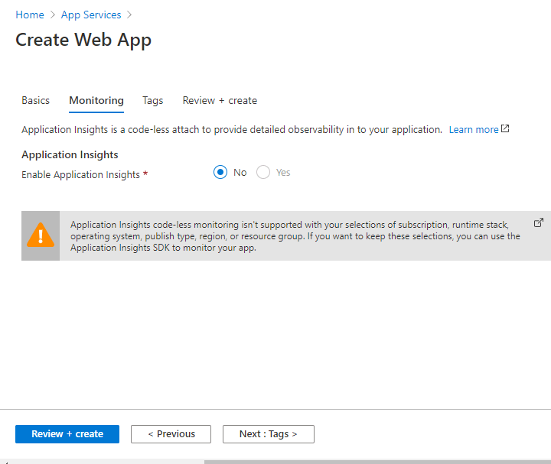Click the Learn more external link icon
The height and width of the screenshot is (464, 551).
tap(505, 128)
